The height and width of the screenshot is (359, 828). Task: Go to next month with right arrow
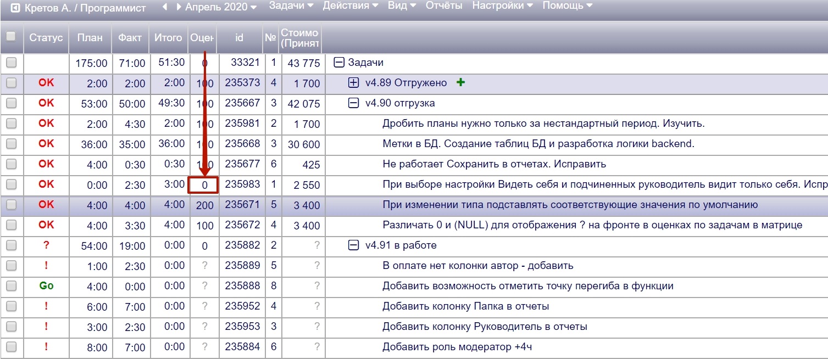coord(179,8)
